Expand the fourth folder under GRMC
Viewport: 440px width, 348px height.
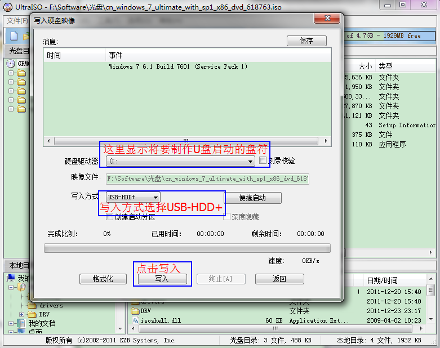[x=11, y=100]
